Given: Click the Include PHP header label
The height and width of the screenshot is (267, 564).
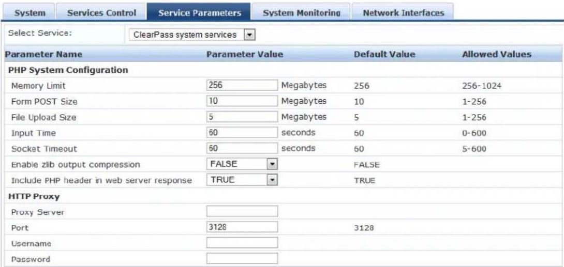Looking at the screenshot, I should tap(101, 181).
